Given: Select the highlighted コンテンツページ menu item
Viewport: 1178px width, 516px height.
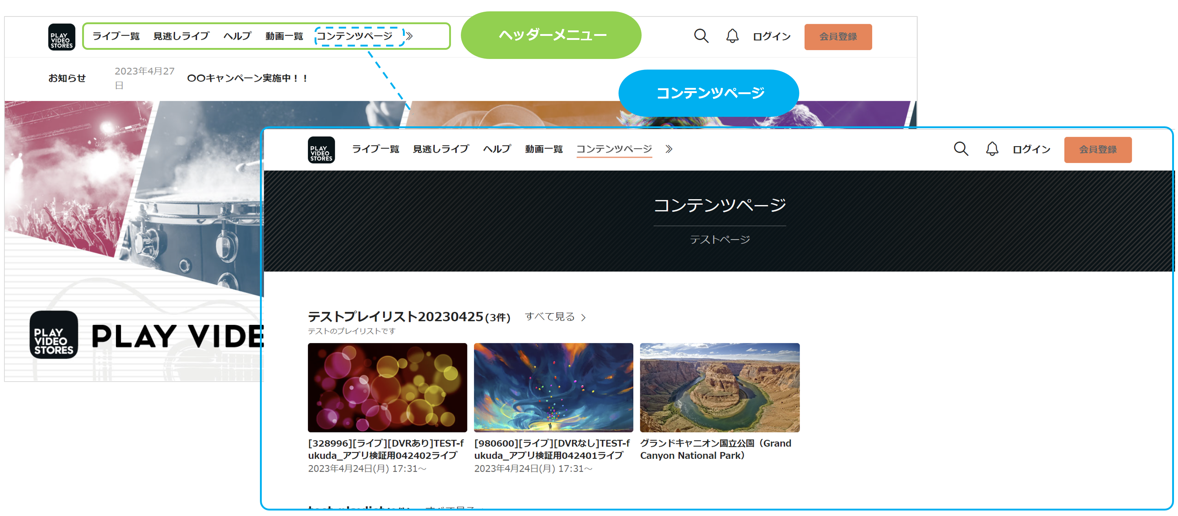Looking at the screenshot, I should point(355,36).
